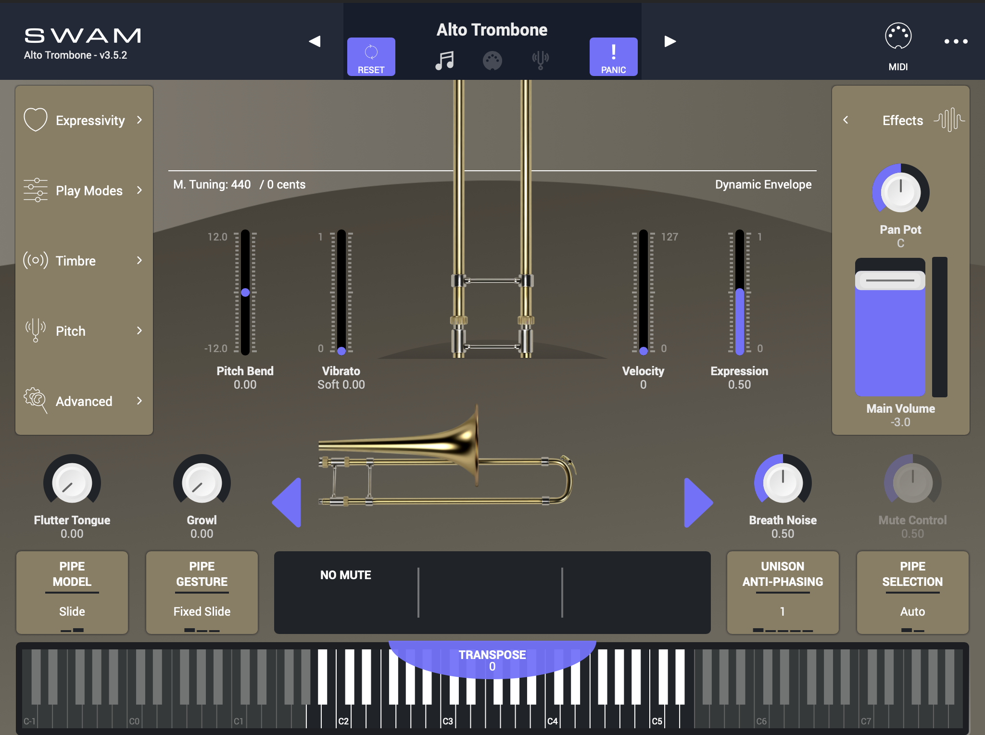Viewport: 985px width, 735px height.
Task: Select the Dynamic Envelope label
Action: coord(763,184)
